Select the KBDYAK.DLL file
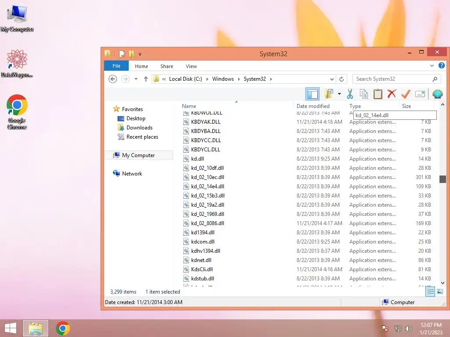This screenshot has height=337, width=450. [206, 122]
